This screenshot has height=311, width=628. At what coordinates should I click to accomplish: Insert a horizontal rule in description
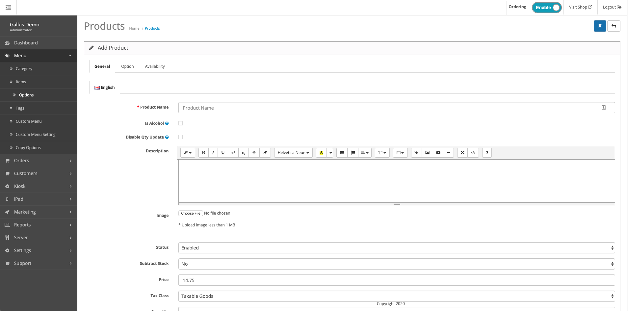[449, 153]
